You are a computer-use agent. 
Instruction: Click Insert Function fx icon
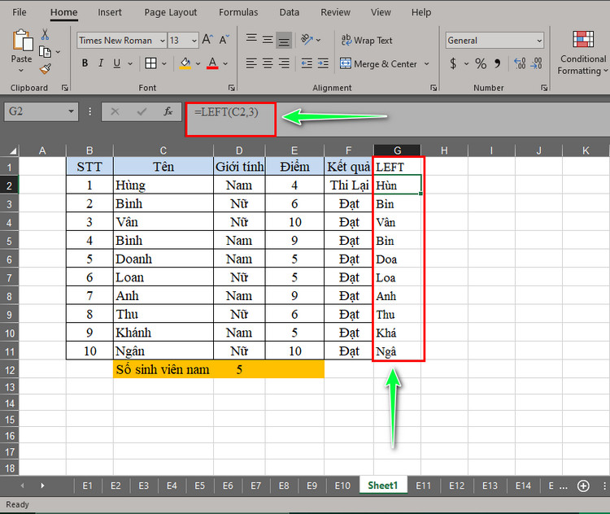168,111
